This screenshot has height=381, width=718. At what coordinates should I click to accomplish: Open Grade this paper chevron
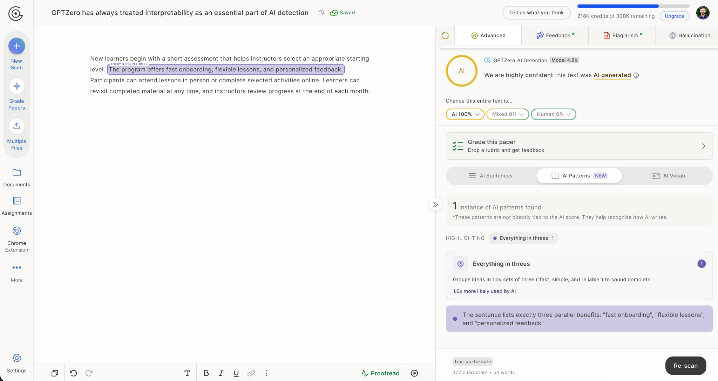(x=703, y=146)
